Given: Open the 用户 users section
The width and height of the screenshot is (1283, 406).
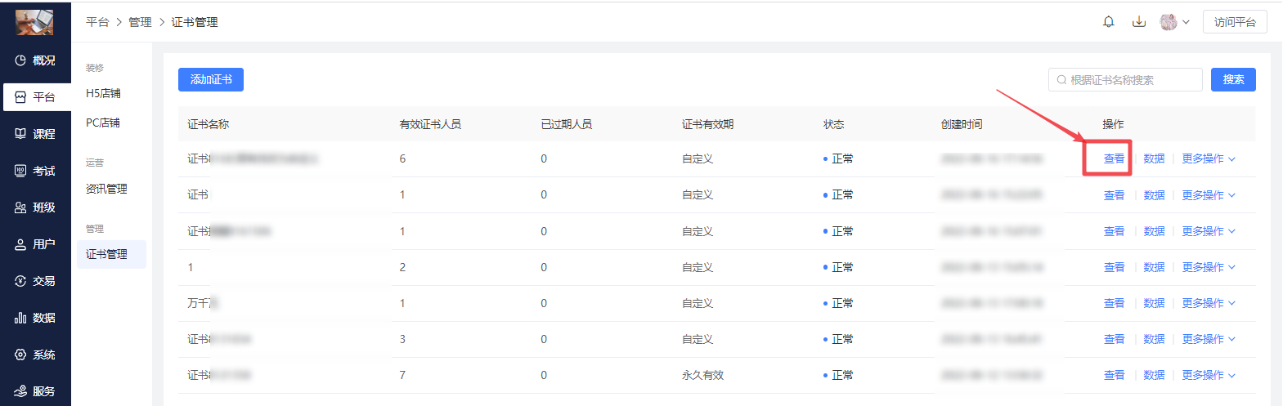Looking at the screenshot, I should click(x=35, y=244).
